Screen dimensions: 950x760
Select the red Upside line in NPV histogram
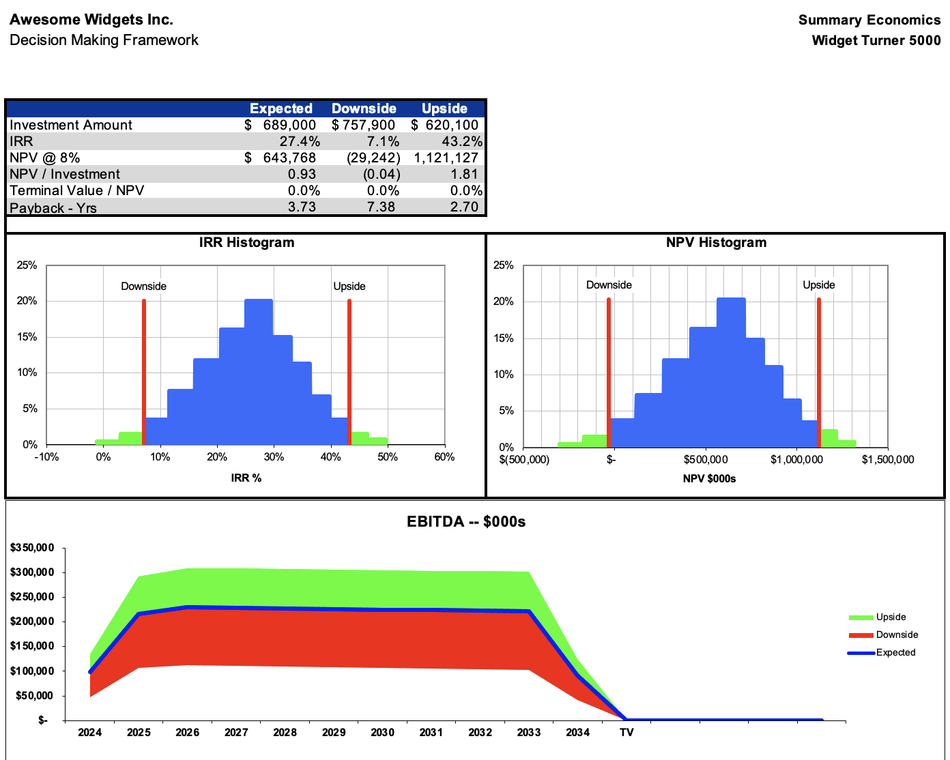tap(819, 372)
